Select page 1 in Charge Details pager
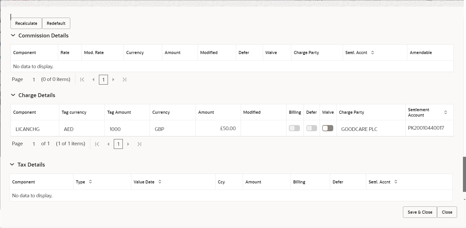 click(118, 144)
